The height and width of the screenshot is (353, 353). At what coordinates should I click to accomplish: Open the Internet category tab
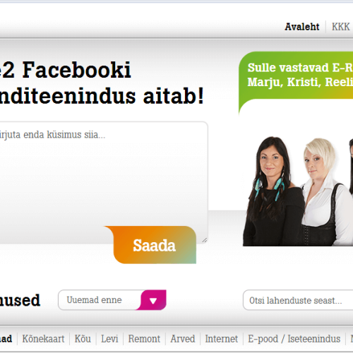click(x=222, y=339)
